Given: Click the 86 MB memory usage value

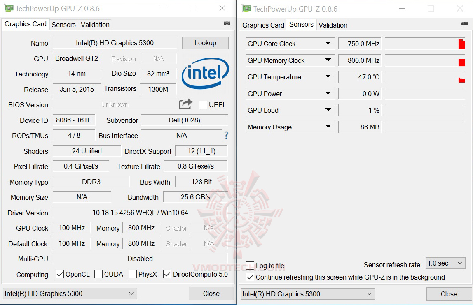Looking at the screenshot, I should [x=360, y=127].
